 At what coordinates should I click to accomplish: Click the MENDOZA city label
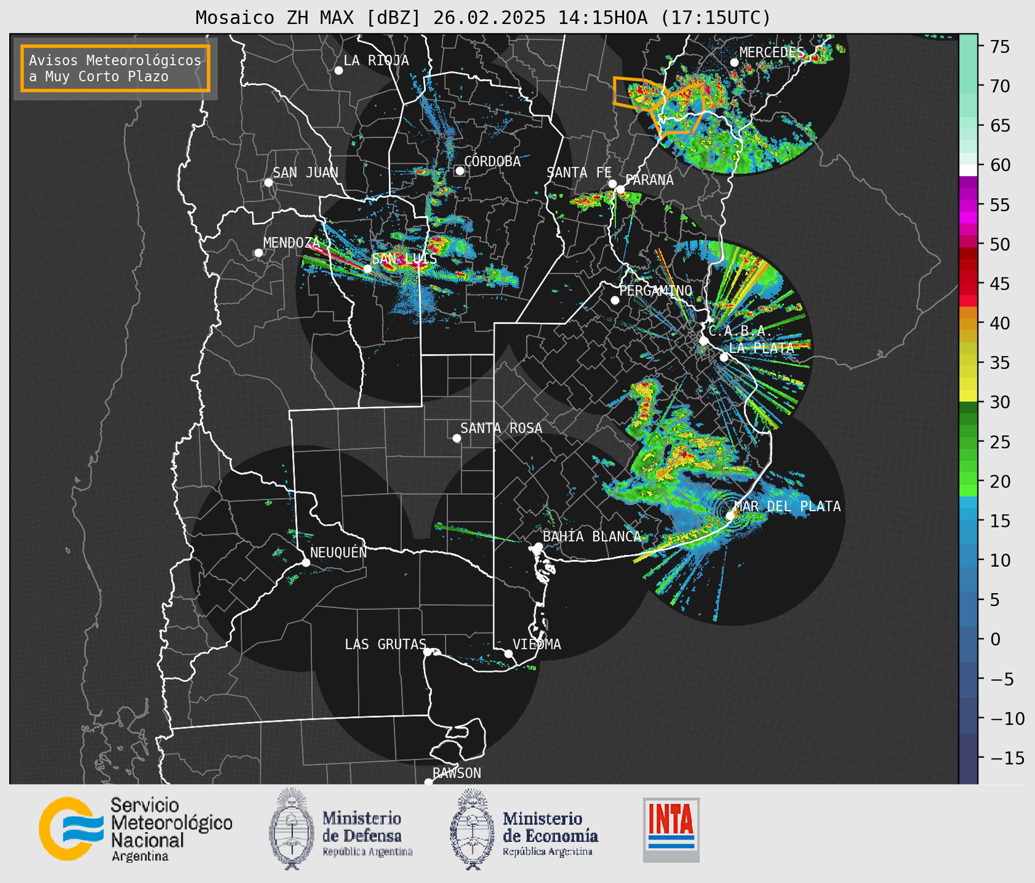[292, 243]
